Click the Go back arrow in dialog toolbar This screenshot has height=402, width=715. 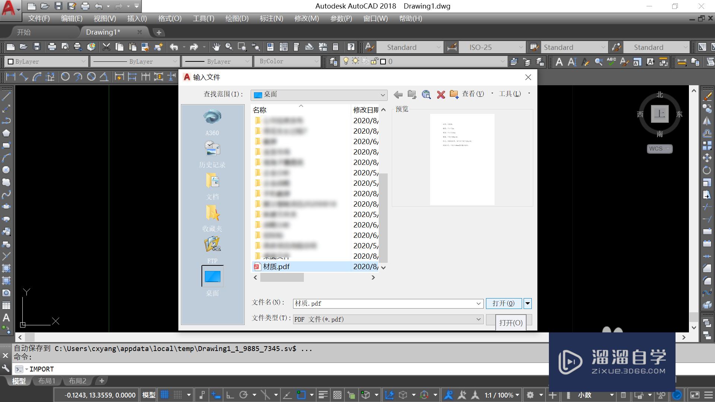point(398,95)
